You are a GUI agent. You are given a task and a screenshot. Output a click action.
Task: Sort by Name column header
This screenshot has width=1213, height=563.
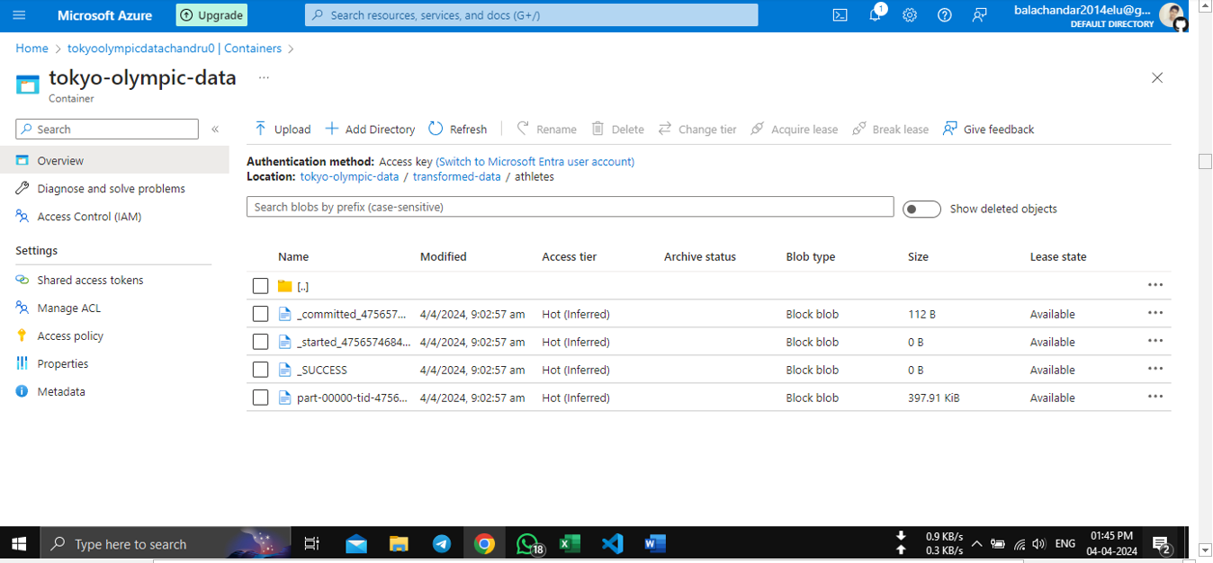(x=293, y=257)
